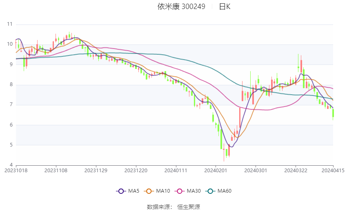Hide the MA5 line via its label
The height and width of the screenshot is (211, 347).
[133, 191]
